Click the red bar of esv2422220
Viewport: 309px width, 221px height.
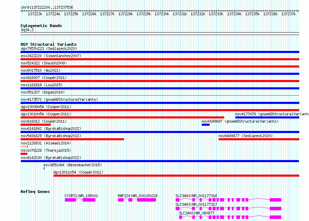tap(160, 59)
